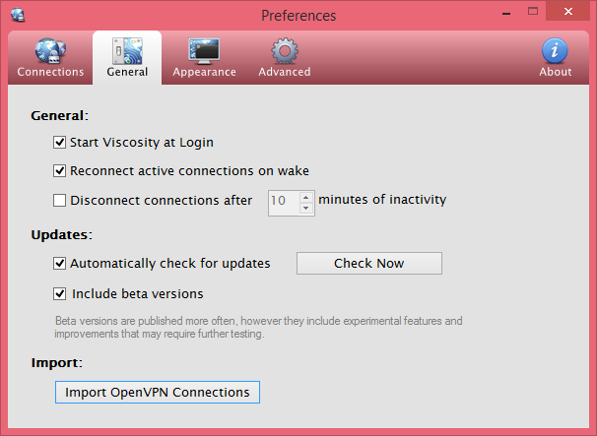Image resolution: width=597 pixels, height=436 pixels.
Task: Open the Connections tab globe icon
Action: [x=50, y=51]
